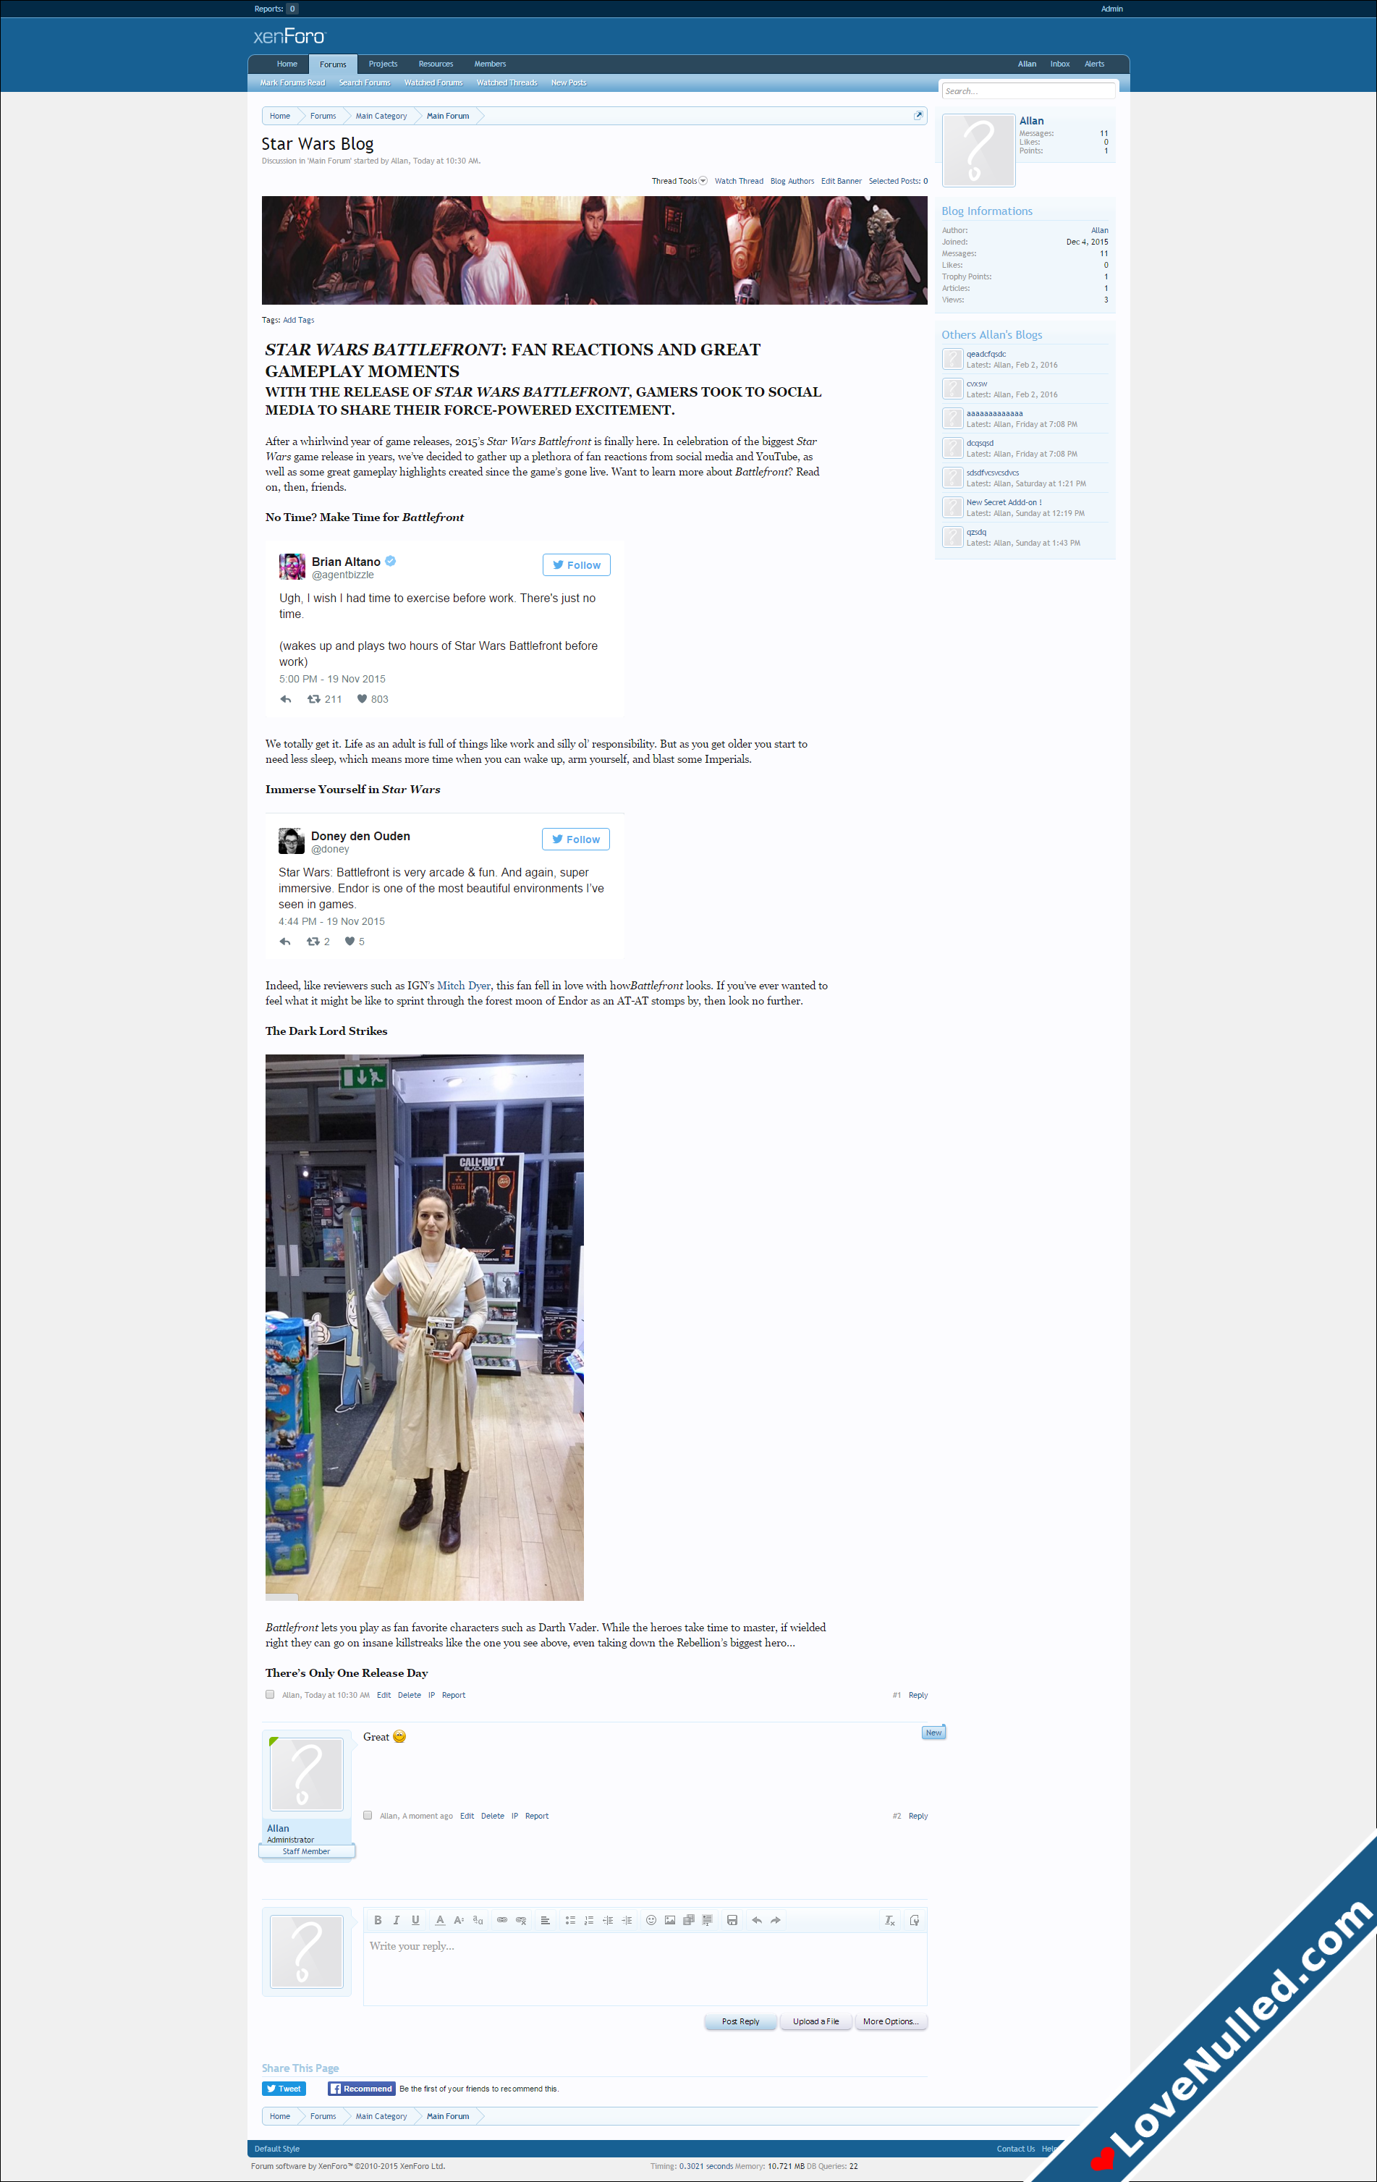This screenshot has width=1377, height=2182.
Task: Click Add Tags link
Action: click(298, 320)
